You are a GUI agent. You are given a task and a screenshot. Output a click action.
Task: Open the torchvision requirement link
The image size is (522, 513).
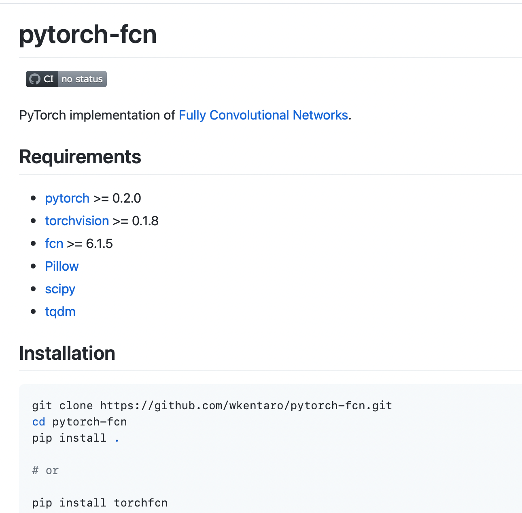coord(77,221)
